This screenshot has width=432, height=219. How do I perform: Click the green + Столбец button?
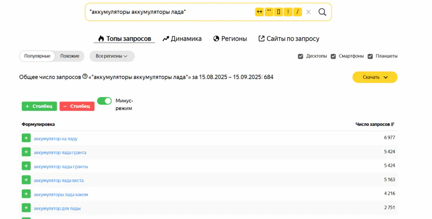coord(39,106)
